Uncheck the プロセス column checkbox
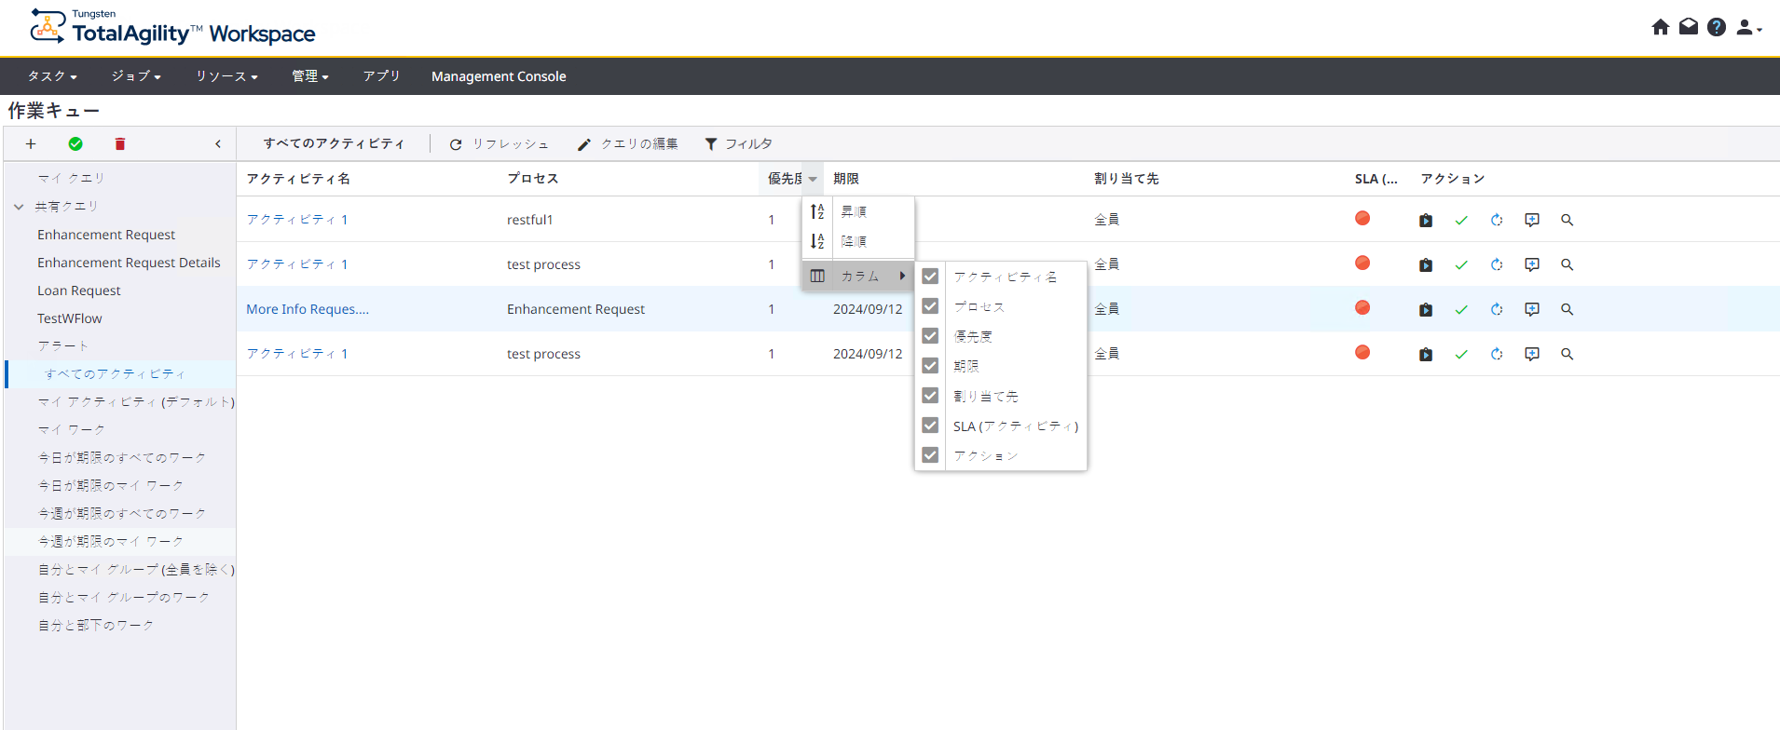 click(930, 306)
